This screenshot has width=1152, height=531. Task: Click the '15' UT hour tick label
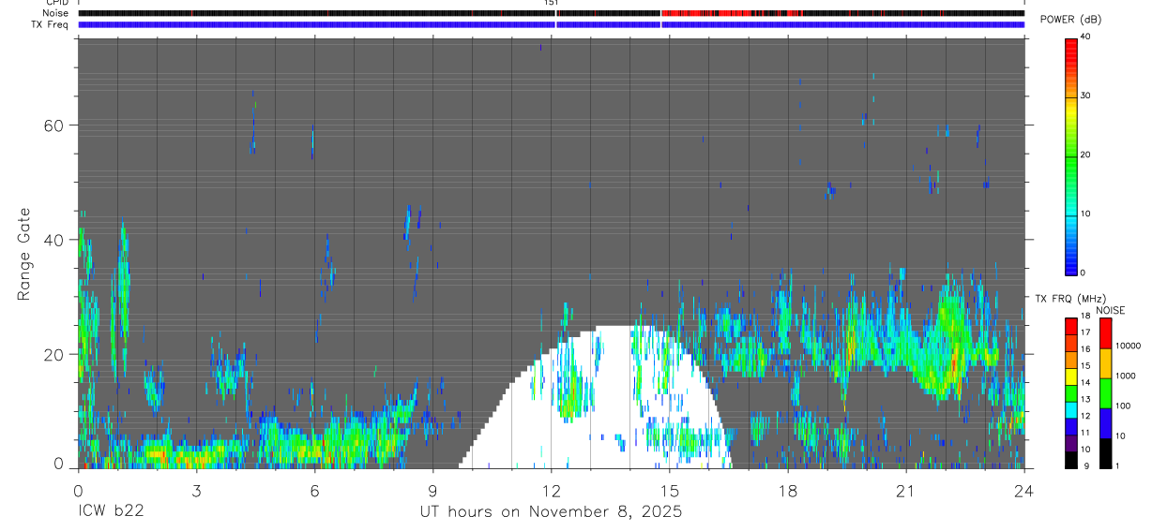coord(670,491)
